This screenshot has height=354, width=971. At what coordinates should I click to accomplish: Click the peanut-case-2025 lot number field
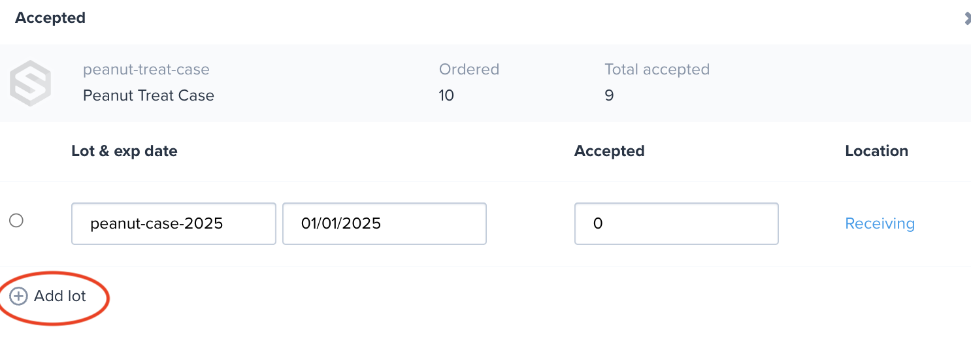coord(174,223)
